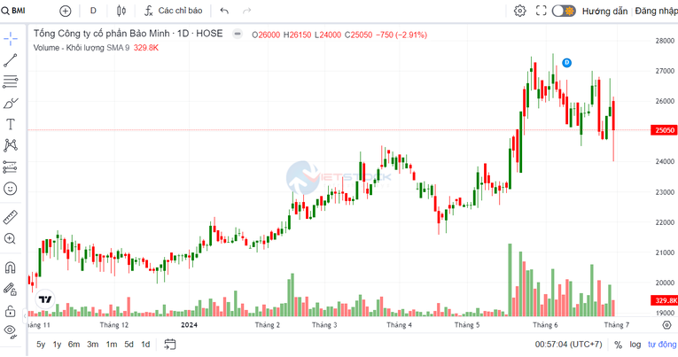Redo the chart action

(247, 11)
